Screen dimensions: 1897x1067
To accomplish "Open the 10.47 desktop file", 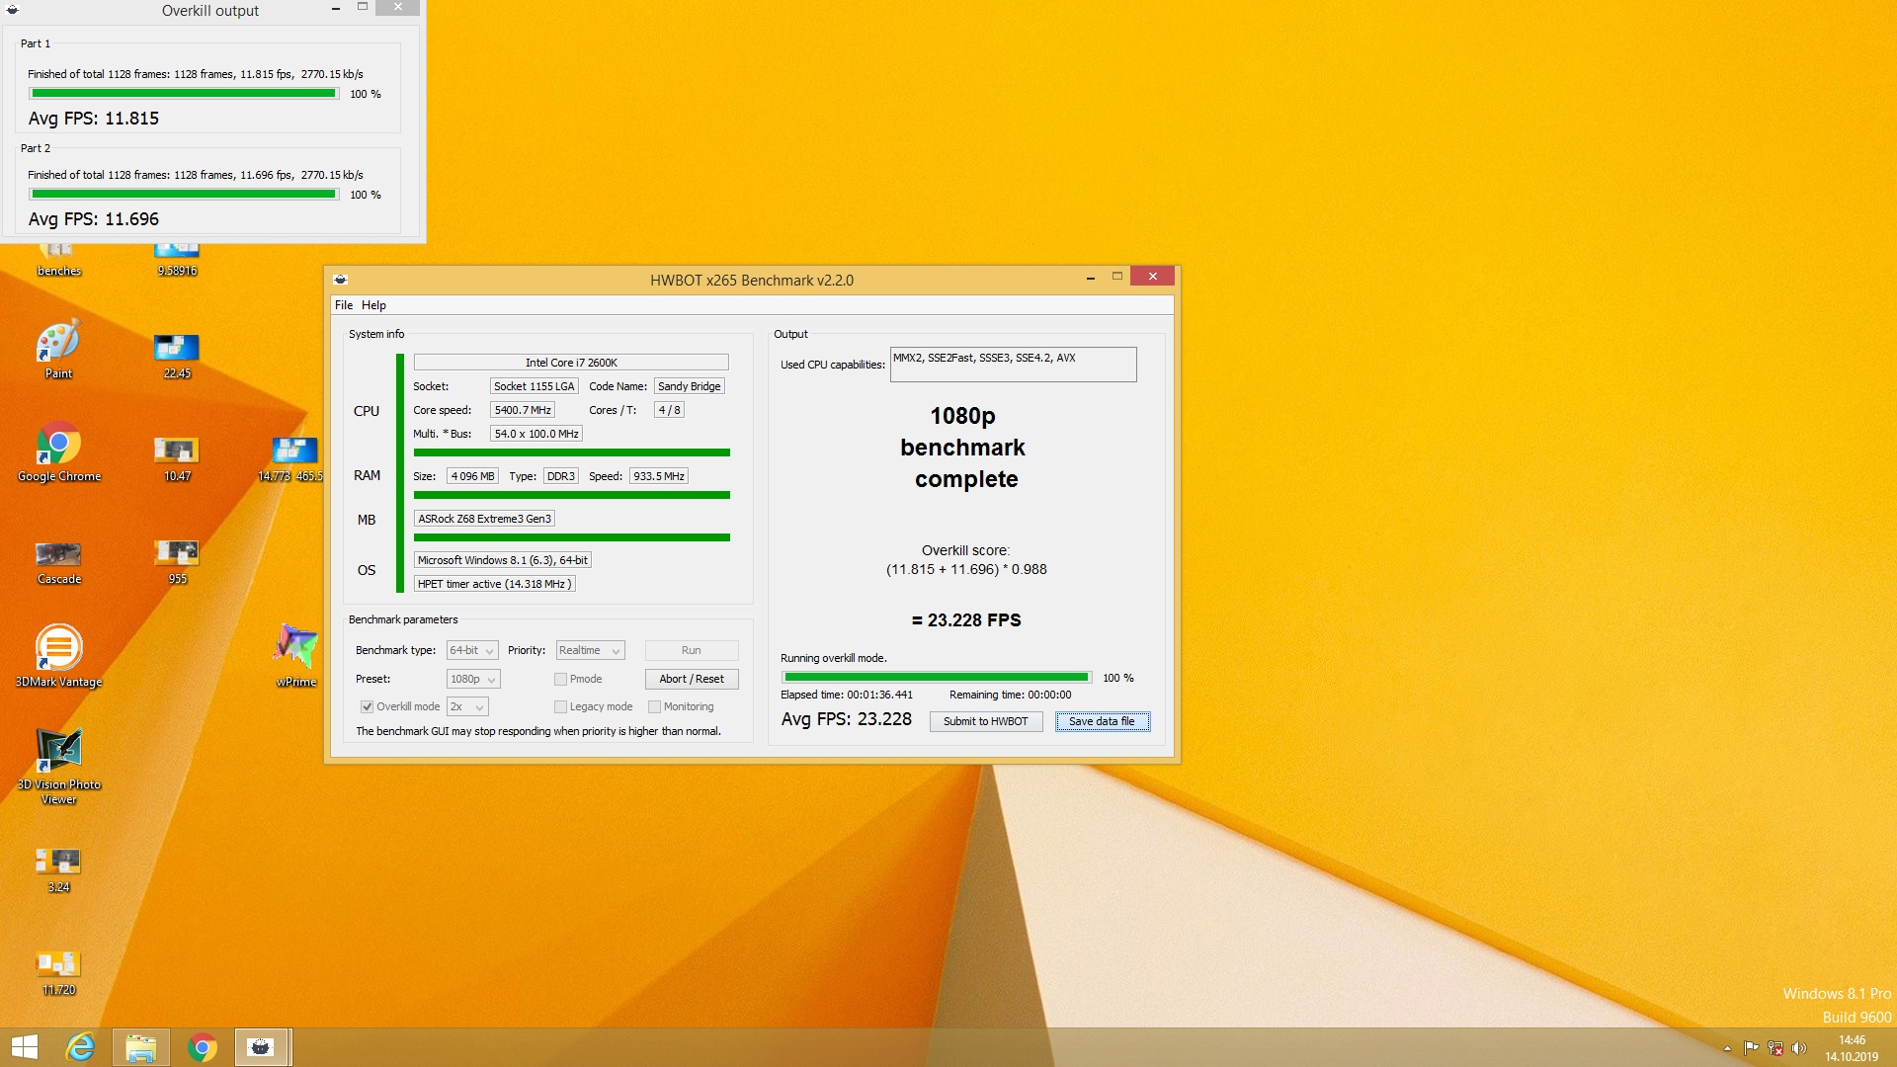I will 177,459.
